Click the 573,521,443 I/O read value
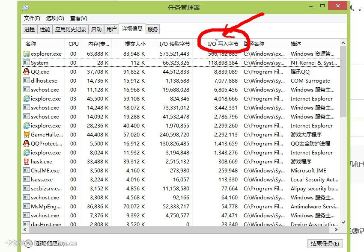Image resolution: width=364 pixels, height=252 pixels. click(x=174, y=54)
